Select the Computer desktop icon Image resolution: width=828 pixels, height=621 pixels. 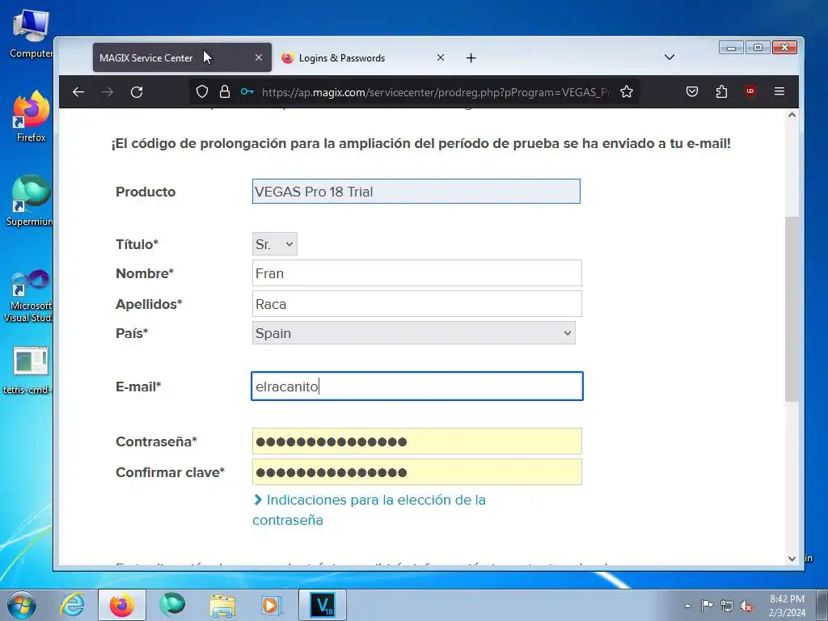click(x=30, y=32)
